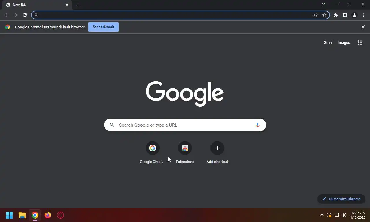This screenshot has width=370, height=222.
Task: Bookmark this tab with the star icon
Action: click(324, 15)
